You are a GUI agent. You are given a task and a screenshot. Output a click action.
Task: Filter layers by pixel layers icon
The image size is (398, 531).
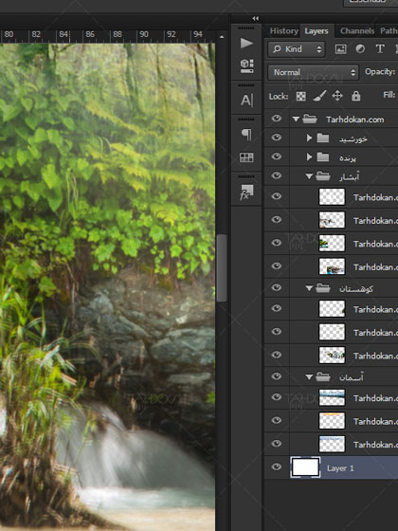[340, 49]
